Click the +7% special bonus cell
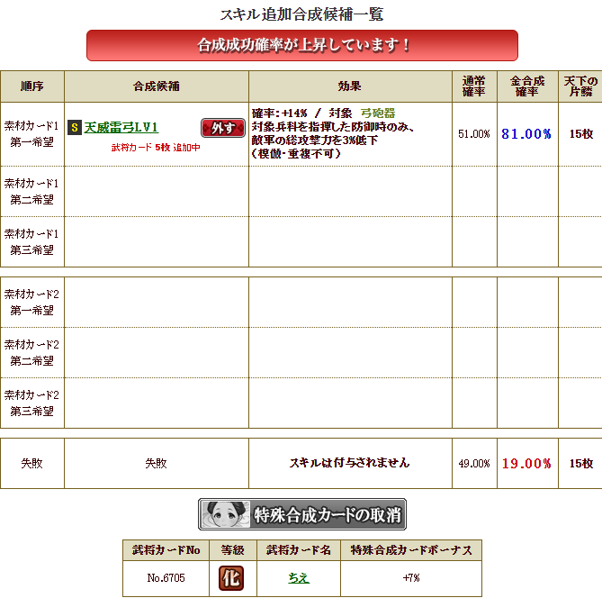The width and height of the screenshot is (602, 598). [x=411, y=578]
